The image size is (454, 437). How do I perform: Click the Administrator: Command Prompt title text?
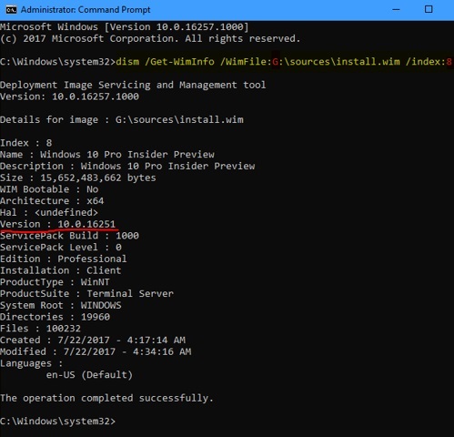click(x=86, y=10)
